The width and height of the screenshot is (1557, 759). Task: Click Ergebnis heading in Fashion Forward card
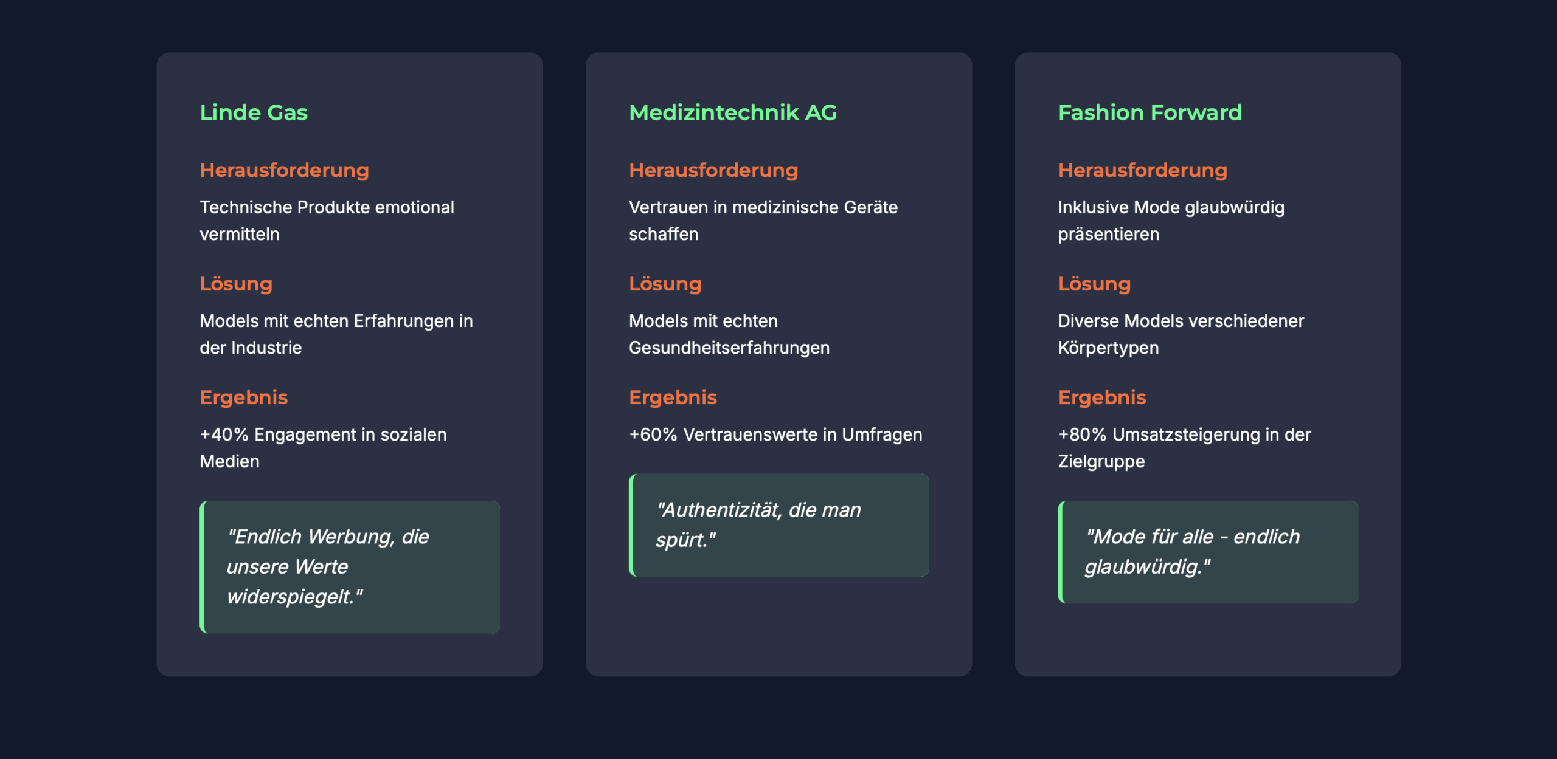(1102, 397)
